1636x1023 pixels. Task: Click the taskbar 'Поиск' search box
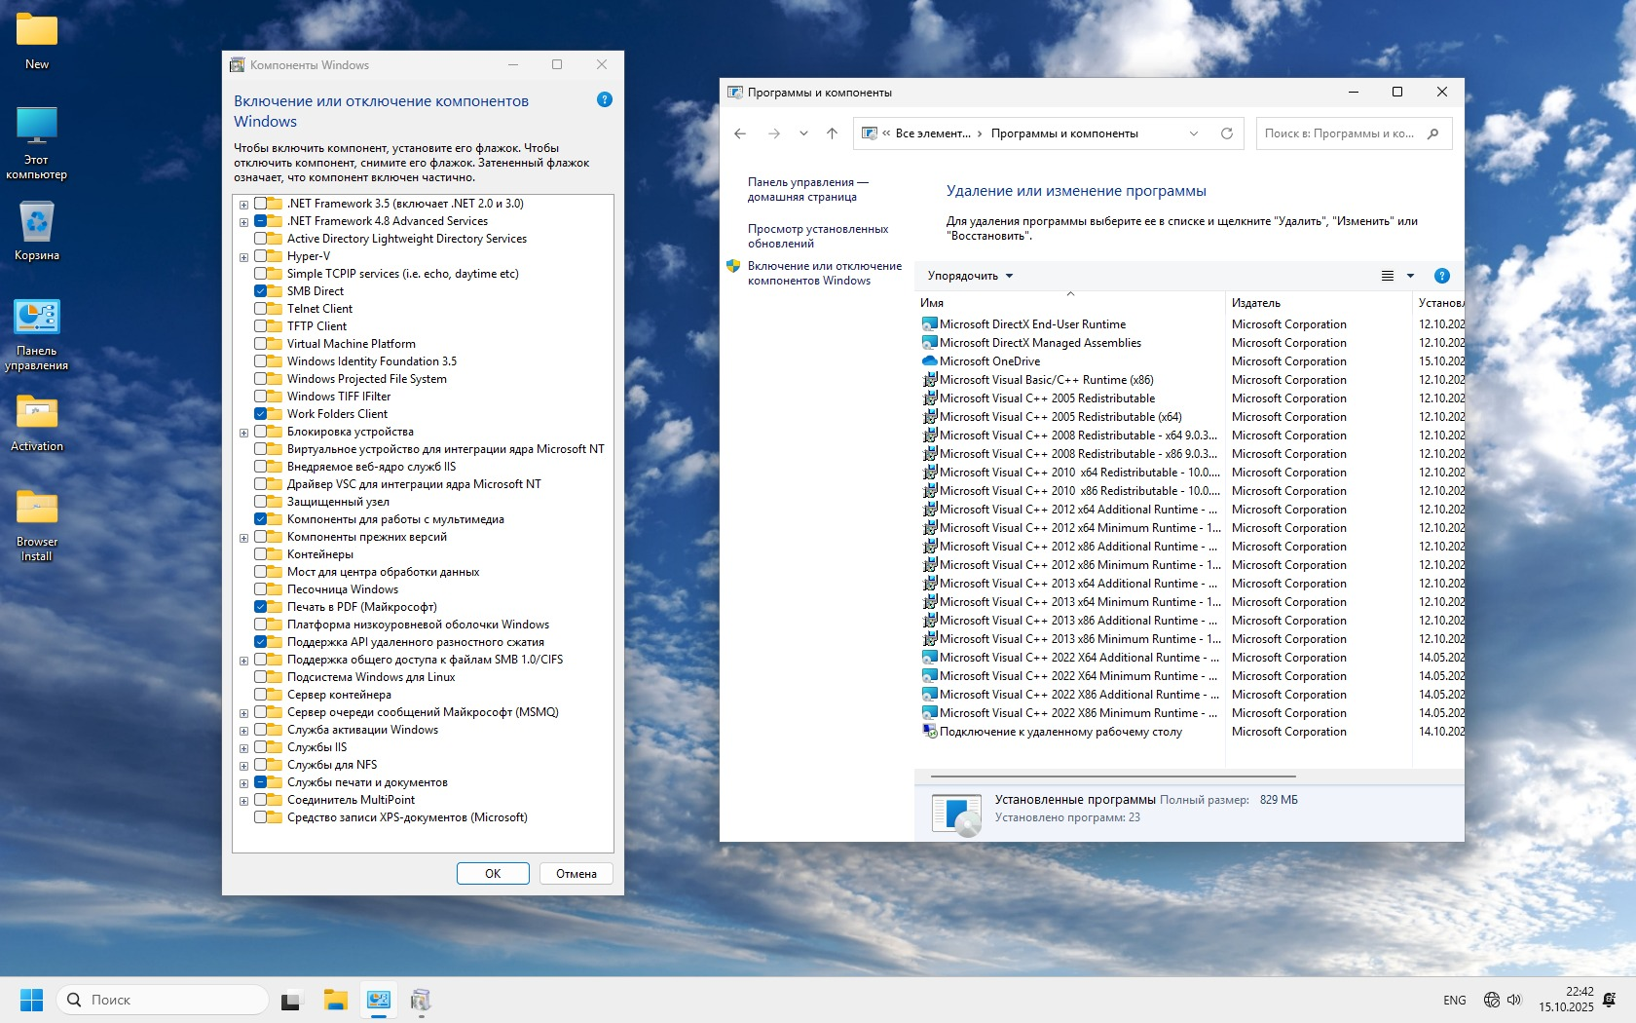(163, 1000)
